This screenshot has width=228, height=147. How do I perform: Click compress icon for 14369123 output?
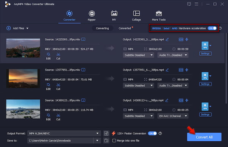187,100
